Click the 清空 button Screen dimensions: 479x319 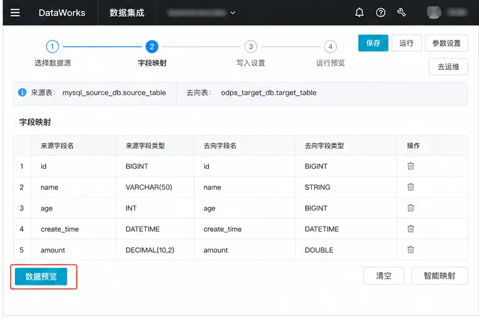(384, 275)
